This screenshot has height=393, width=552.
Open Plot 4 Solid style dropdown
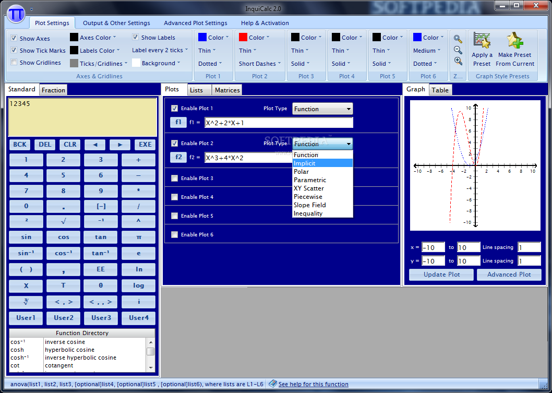tap(341, 64)
